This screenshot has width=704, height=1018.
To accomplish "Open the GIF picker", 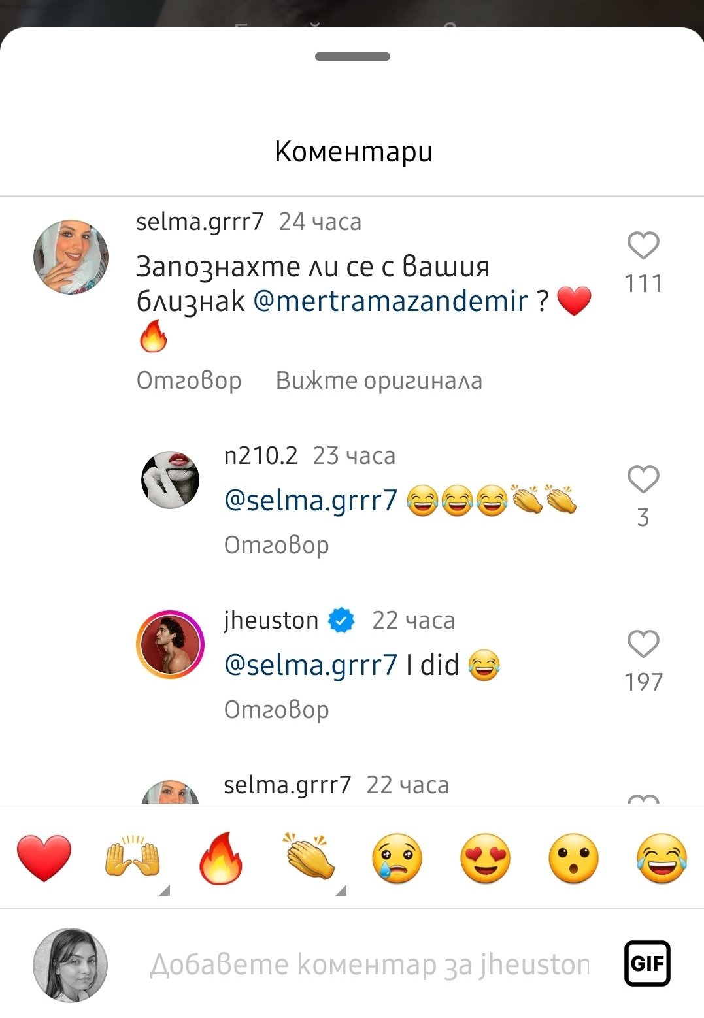I will coord(647,963).
